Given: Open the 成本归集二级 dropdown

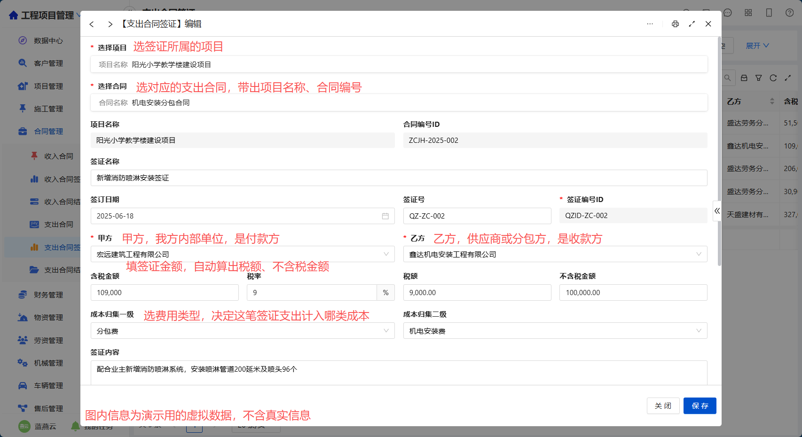Looking at the screenshot, I should (555, 331).
